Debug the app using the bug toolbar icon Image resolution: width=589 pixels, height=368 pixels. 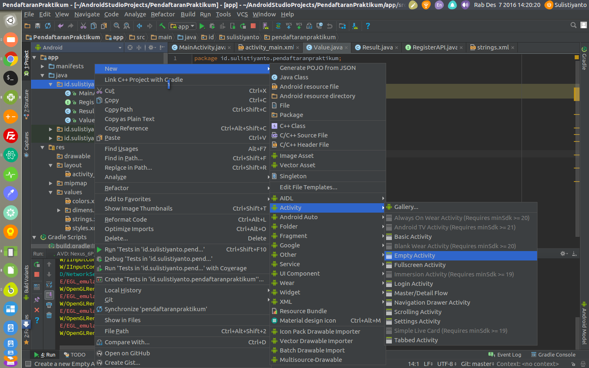[x=212, y=26]
